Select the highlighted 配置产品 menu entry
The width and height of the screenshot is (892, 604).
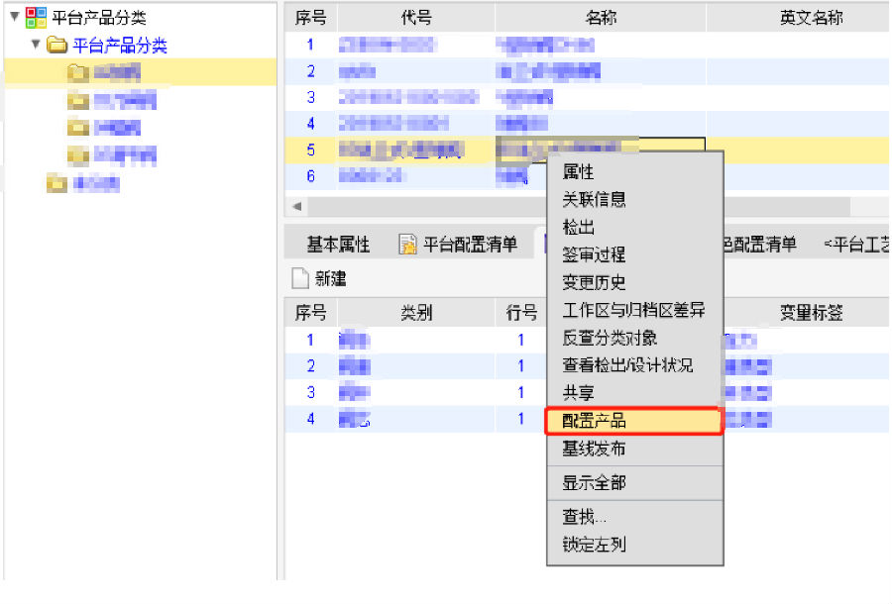click(634, 421)
